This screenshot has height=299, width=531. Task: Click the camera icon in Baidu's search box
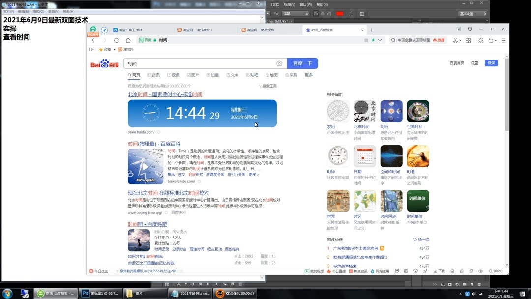click(279, 63)
